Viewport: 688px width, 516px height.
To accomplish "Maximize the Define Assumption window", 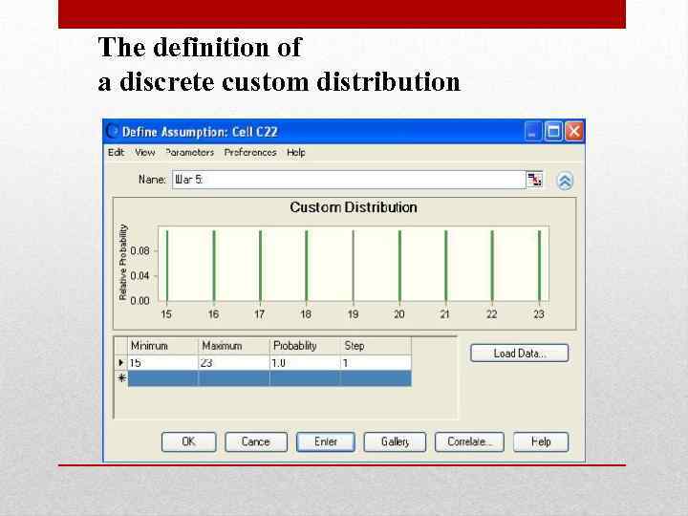I will 553,131.
